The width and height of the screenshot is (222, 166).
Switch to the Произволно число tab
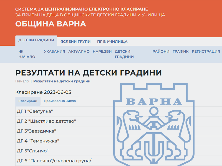pos(60,101)
